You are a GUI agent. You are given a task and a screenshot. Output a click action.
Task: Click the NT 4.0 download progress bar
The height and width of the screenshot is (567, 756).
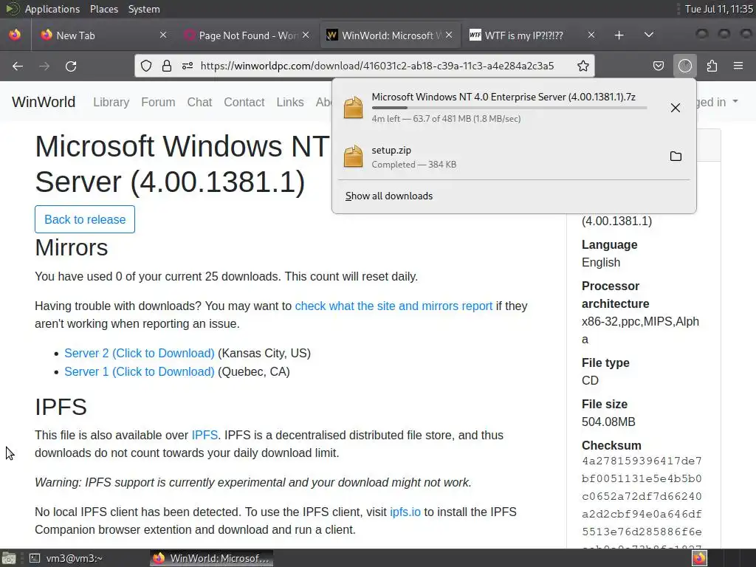tap(509, 108)
